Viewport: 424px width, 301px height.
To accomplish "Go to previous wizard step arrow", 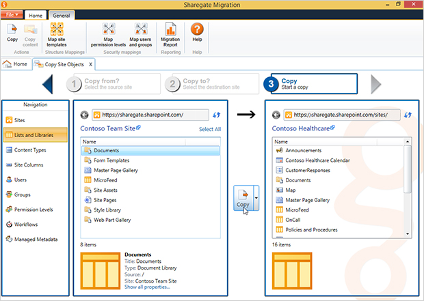I will (48, 84).
